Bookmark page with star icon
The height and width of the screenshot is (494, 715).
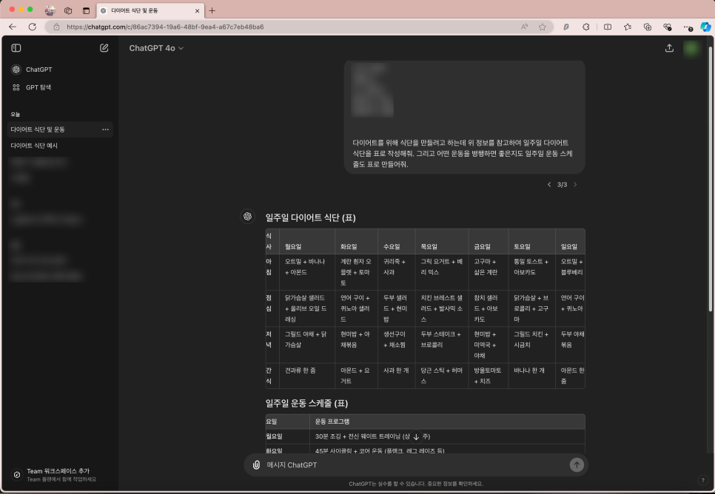tap(543, 27)
